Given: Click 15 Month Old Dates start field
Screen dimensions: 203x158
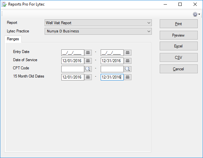Looking at the screenshot, I should click(x=73, y=77).
